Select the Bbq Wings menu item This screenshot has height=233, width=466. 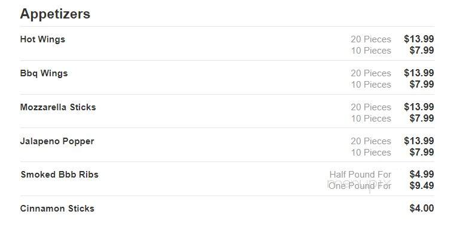(44, 73)
